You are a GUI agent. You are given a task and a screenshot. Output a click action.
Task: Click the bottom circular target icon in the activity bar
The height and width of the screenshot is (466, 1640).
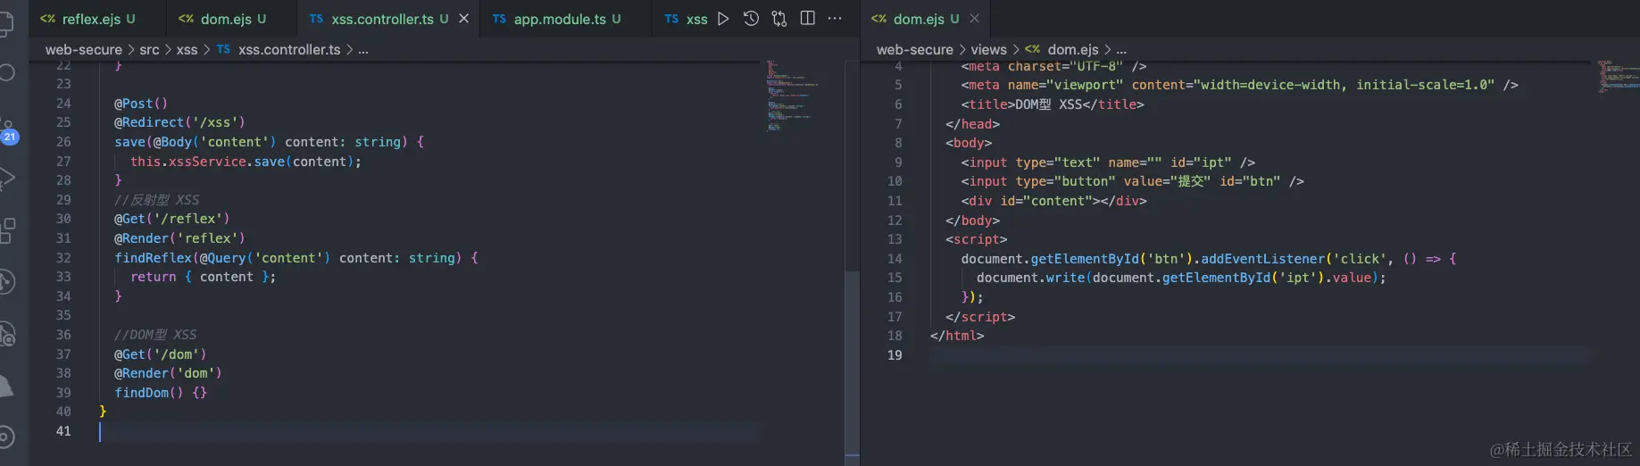click(x=6, y=437)
